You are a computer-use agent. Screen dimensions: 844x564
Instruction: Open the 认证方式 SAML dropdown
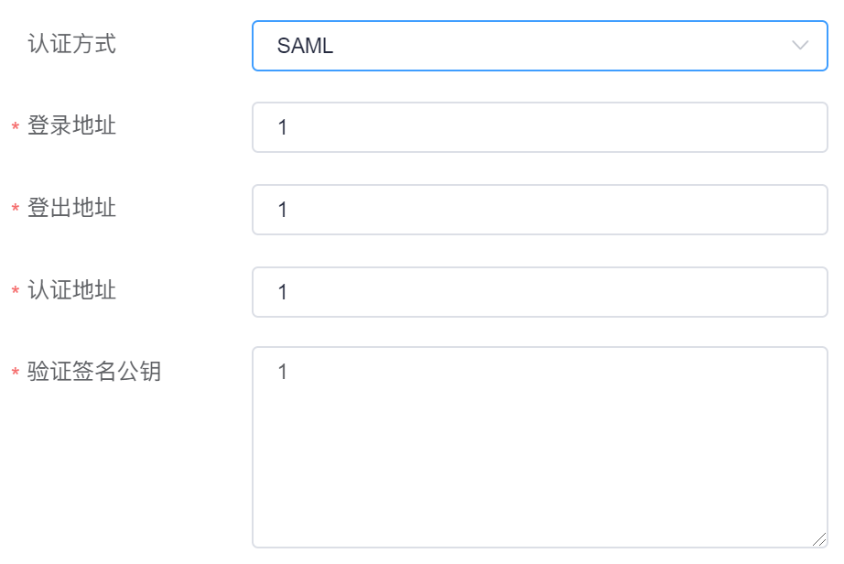point(539,46)
